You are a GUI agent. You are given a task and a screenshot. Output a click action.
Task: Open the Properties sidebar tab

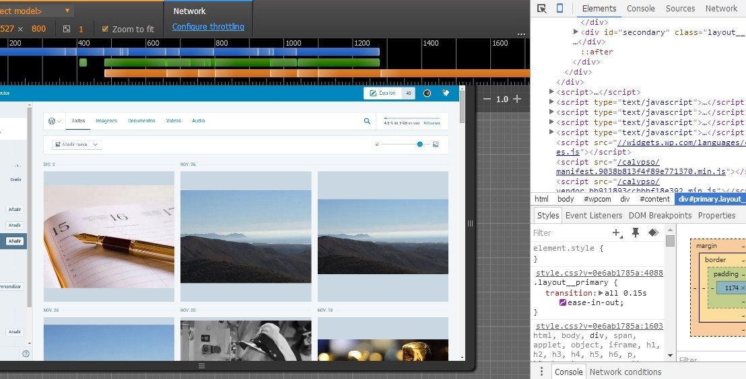[x=716, y=215]
